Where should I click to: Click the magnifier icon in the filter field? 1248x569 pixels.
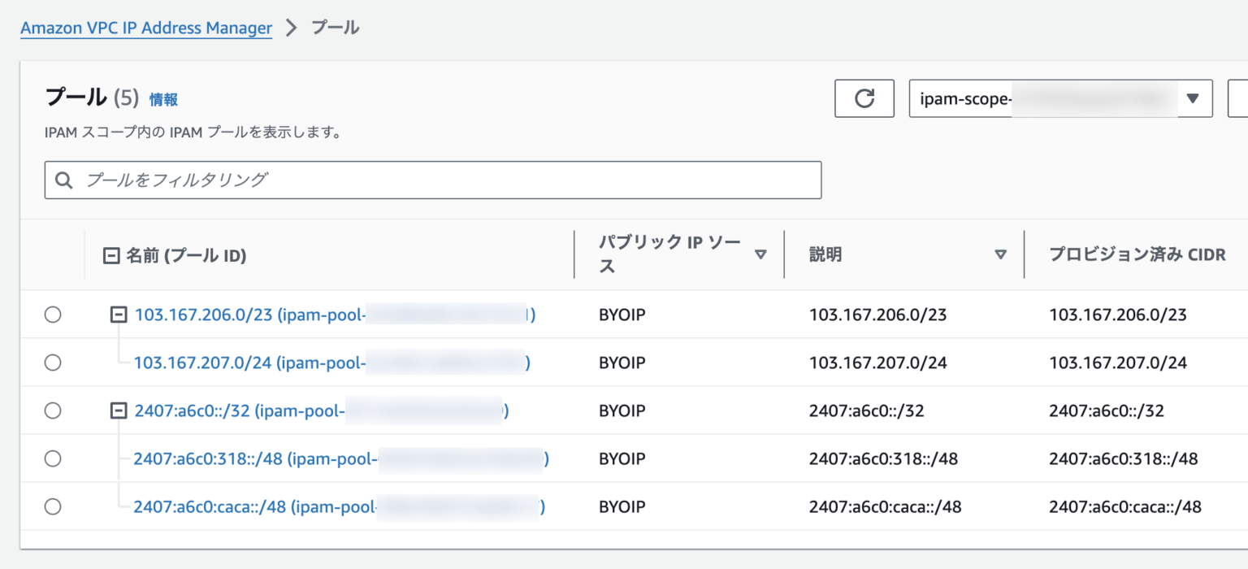click(x=64, y=180)
